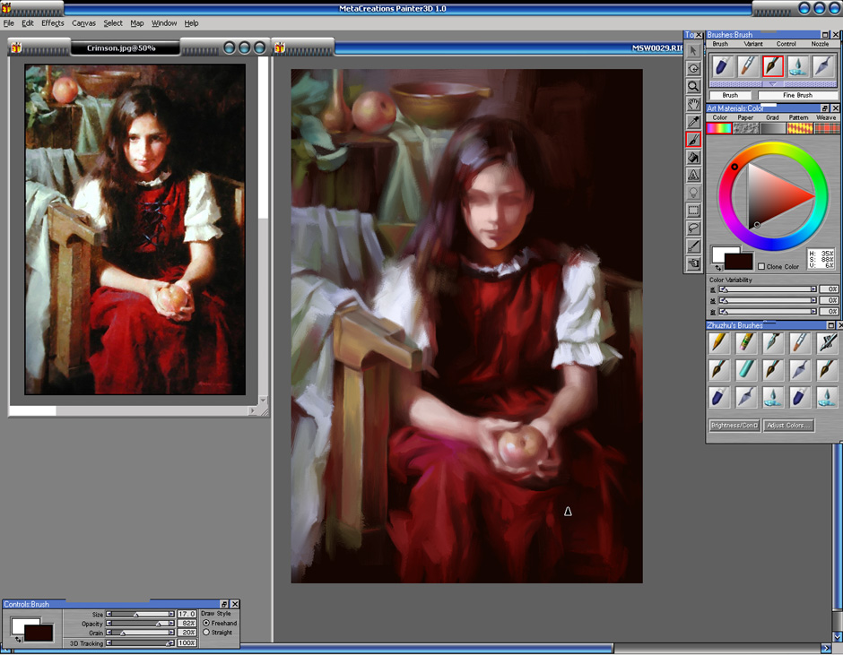Select the Pattern swatch thumbnail
Viewport: 843px width, 655px height.
click(799, 128)
